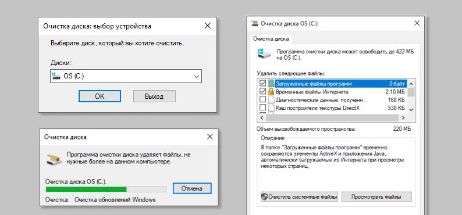Click the file list scroll down arrow
Screen dimensions: 462x215
click(x=411, y=109)
